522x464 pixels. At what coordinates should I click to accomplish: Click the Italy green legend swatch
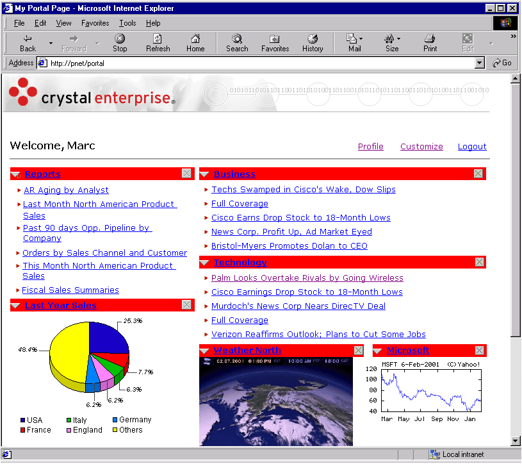point(69,420)
